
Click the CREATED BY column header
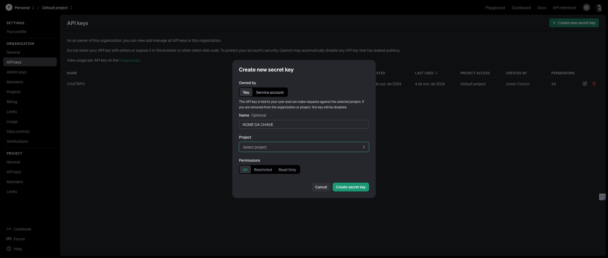coord(516,73)
